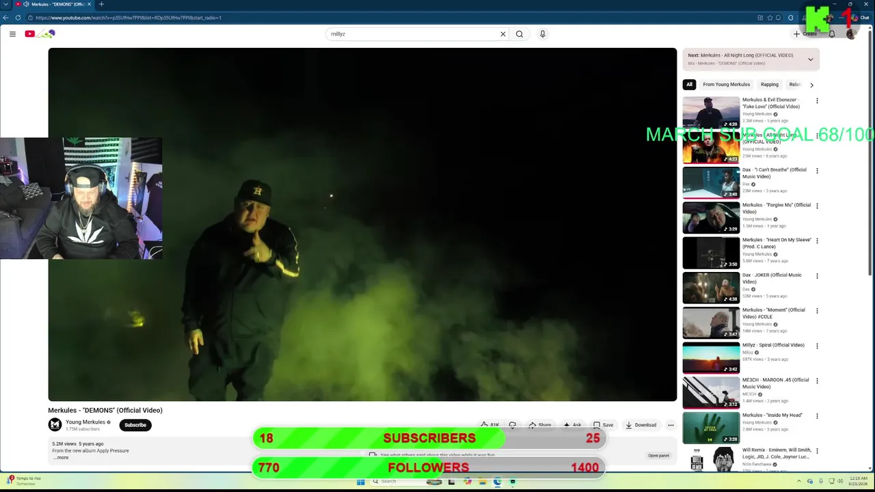Screen dimensions: 875x492
Task: Click '5.2M views 5 years ago' text
Action: pos(78,443)
